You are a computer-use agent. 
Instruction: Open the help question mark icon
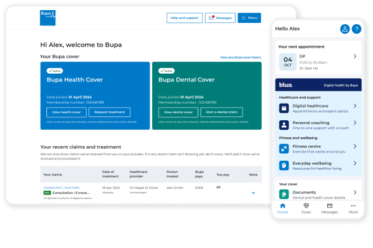tap(356, 29)
